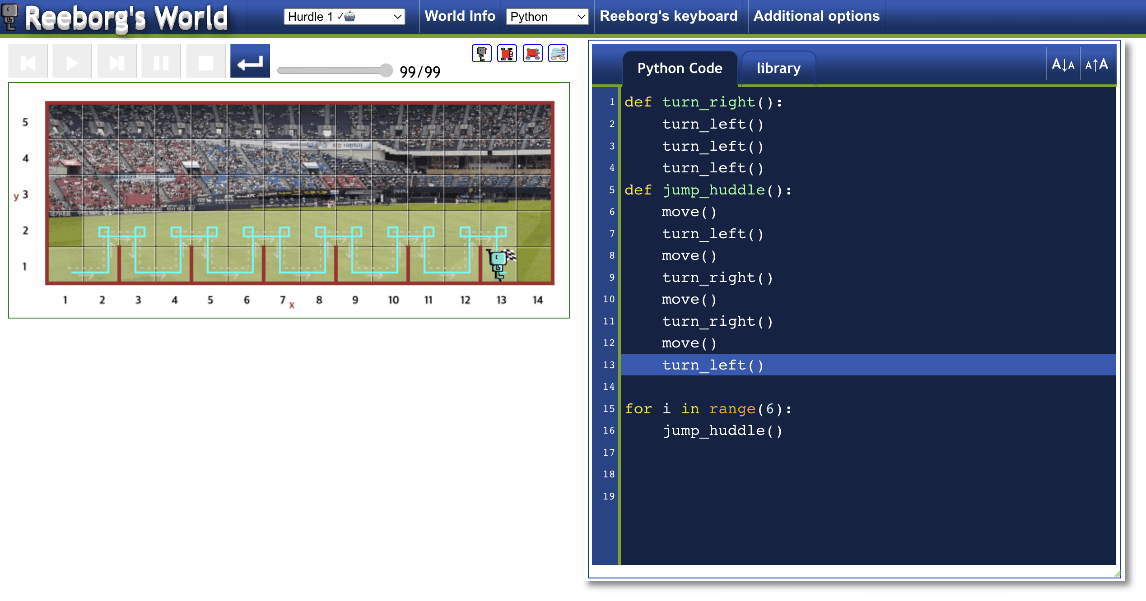Select the classic gray Reeborg robot model
1146x601 pixels.
point(481,54)
